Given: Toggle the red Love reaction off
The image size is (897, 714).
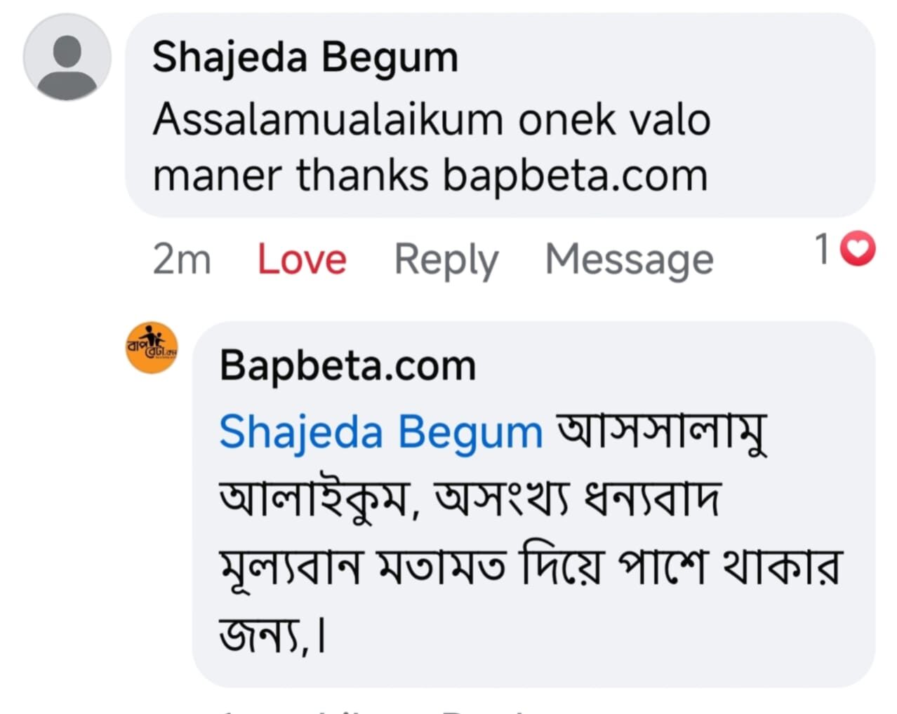Looking at the screenshot, I should pos(302,260).
